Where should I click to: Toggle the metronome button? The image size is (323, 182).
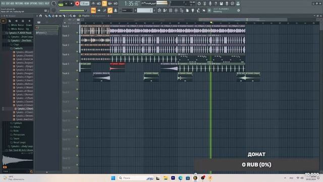93,4
